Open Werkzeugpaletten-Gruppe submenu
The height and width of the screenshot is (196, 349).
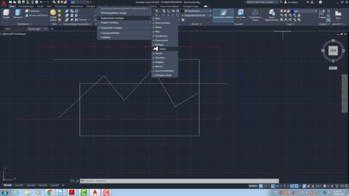click(124, 13)
